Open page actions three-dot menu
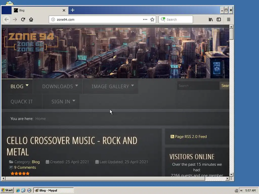The height and width of the screenshot is (194, 259). click(145, 19)
